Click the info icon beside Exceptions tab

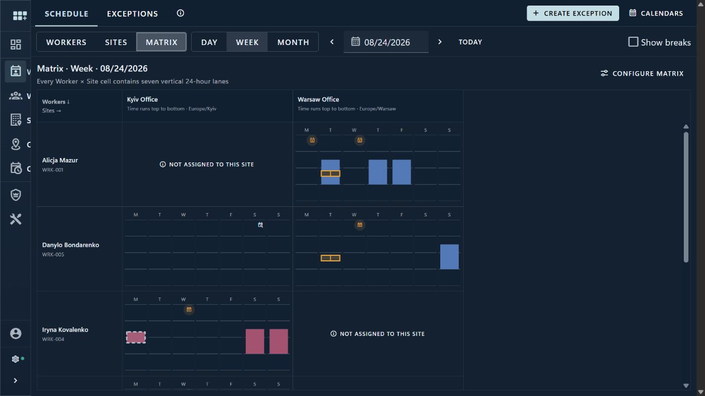(181, 13)
